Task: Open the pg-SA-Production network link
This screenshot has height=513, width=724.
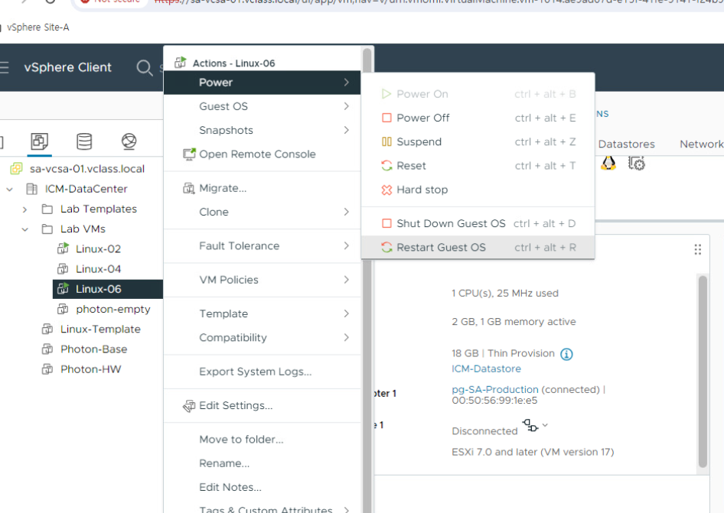Action: 495,390
